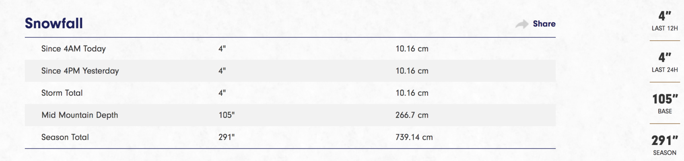
Task: Click the LAST 24H sidebar stat
Action: pos(665,62)
